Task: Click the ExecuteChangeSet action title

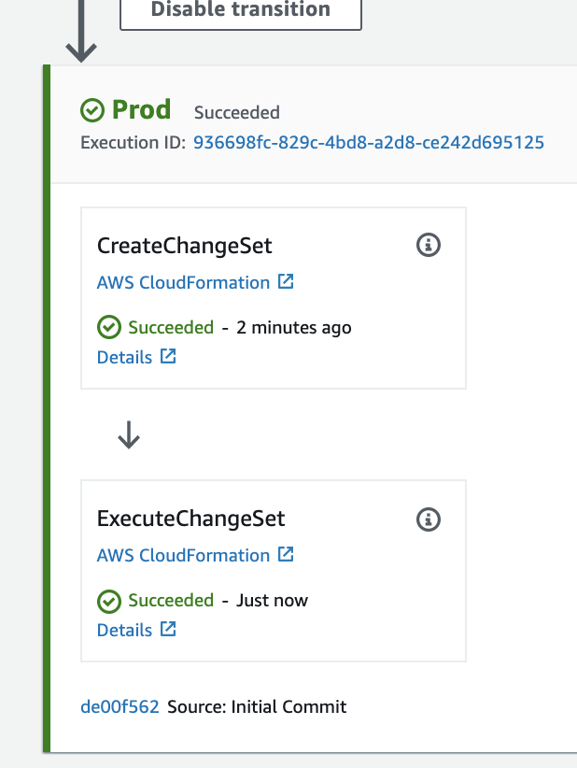Action: coord(190,519)
